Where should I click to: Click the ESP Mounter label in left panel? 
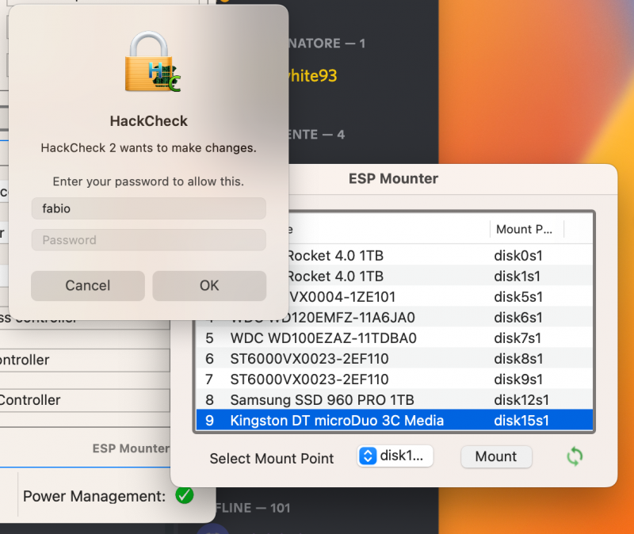click(x=131, y=448)
